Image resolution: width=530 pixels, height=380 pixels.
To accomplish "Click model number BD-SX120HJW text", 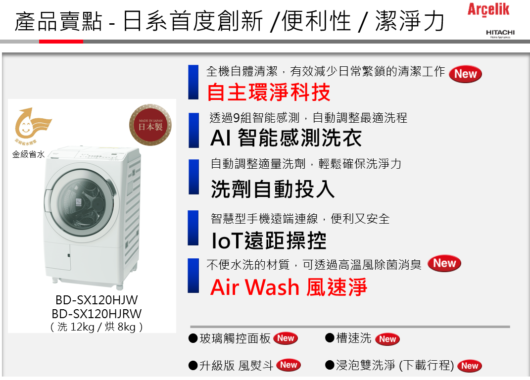I will tap(96, 300).
